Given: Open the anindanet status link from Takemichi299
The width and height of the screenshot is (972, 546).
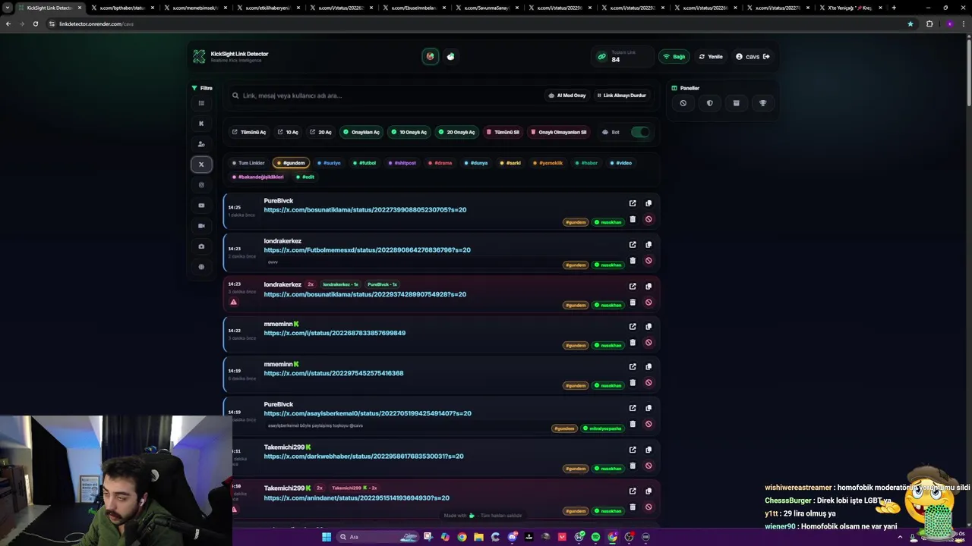Looking at the screenshot, I should point(357,498).
